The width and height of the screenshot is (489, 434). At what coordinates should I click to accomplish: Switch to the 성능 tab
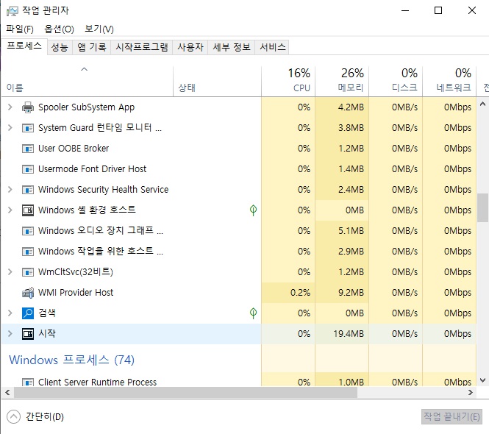(60, 47)
